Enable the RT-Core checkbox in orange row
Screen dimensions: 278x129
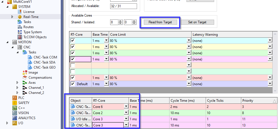pyautogui.click(x=73, y=65)
